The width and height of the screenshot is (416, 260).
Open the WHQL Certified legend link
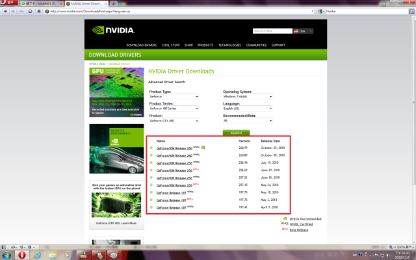click(301, 224)
